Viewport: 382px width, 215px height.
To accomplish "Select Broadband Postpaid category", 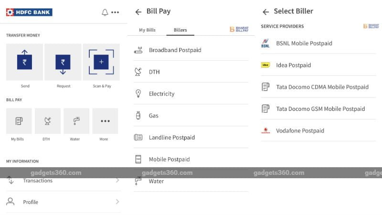I will point(175,50).
